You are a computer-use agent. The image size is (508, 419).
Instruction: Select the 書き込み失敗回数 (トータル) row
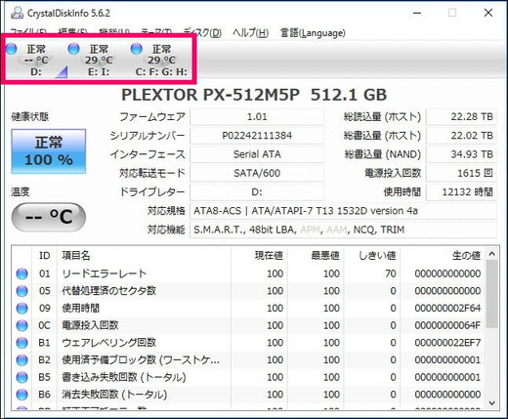(x=249, y=377)
